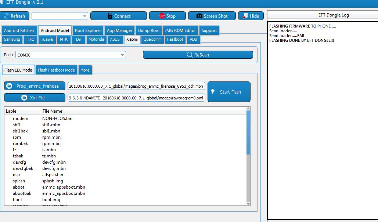Select the Android Model tab
378x222 pixels.
[55, 30]
